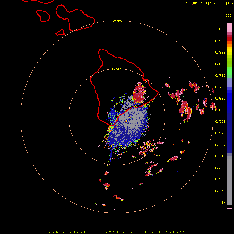Click the KHWA station identifier
The width and height of the screenshot is (234, 234).
pos(145,232)
